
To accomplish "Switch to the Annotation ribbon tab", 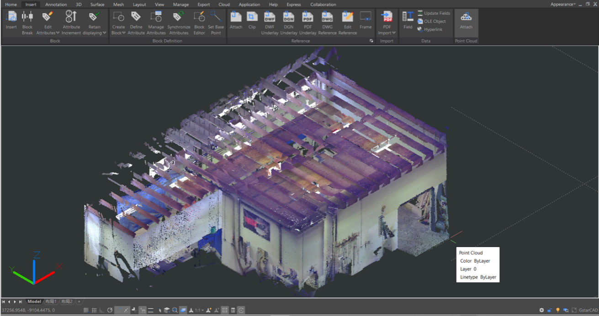I will click(x=56, y=5).
